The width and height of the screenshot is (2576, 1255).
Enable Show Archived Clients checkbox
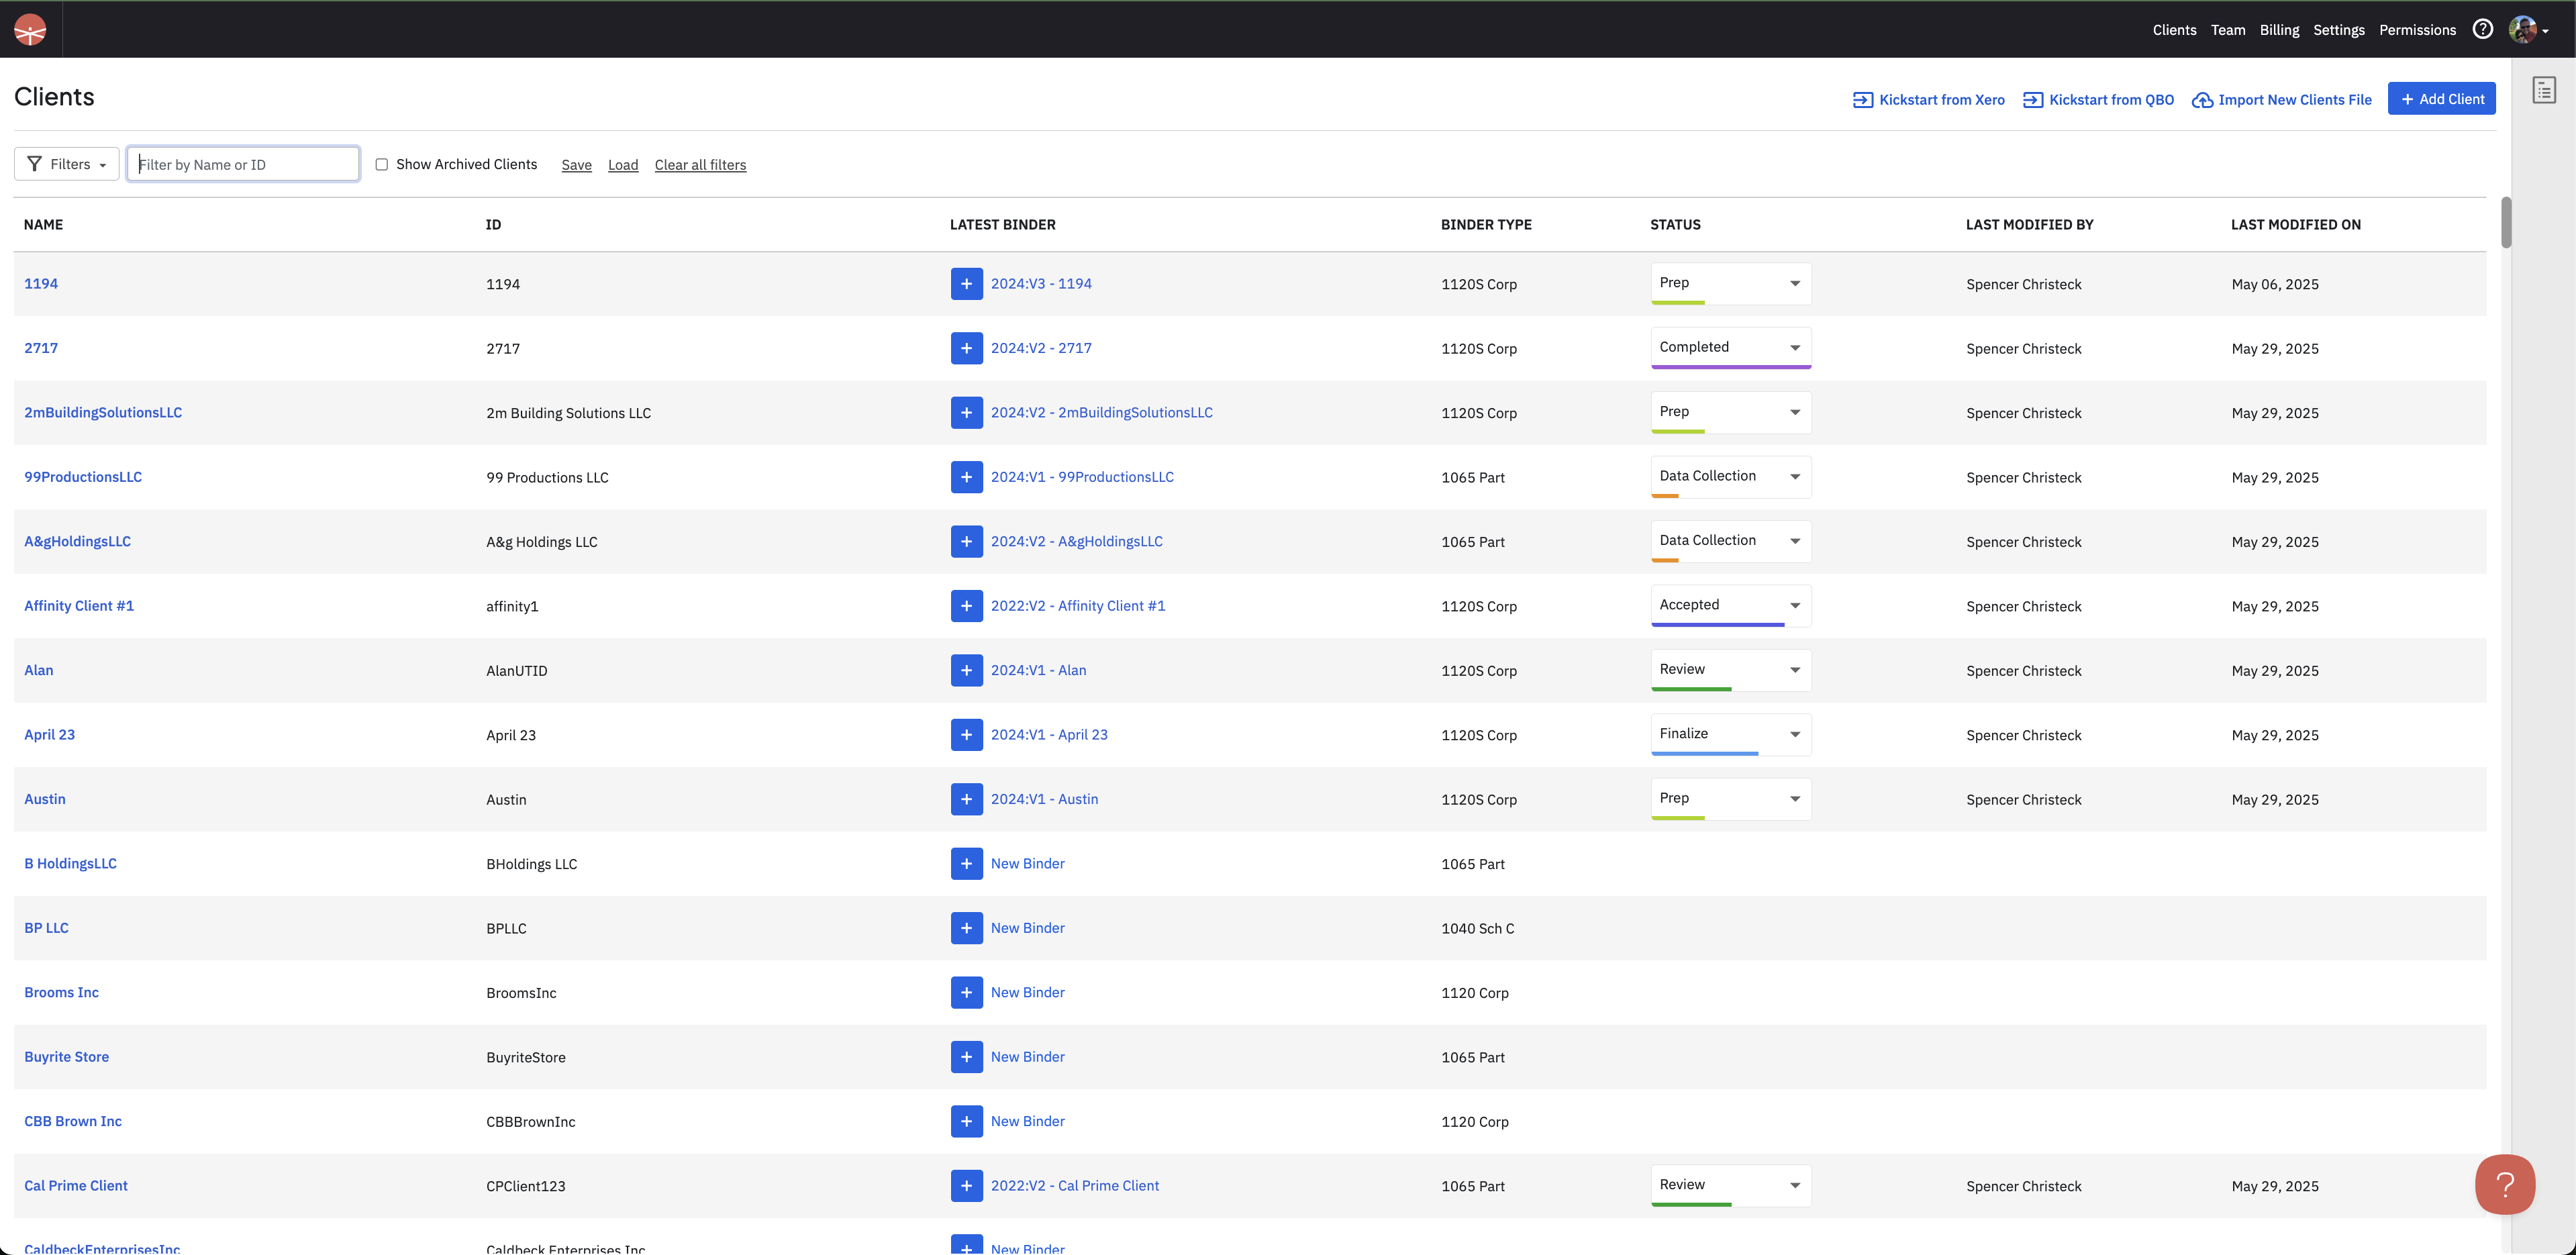381,164
